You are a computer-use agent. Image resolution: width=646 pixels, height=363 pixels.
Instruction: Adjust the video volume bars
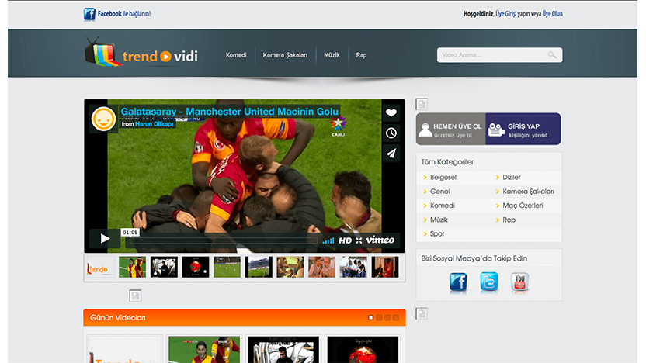click(x=328, y=240)
